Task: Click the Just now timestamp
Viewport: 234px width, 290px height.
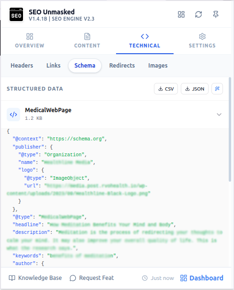Action: [158, 278]
